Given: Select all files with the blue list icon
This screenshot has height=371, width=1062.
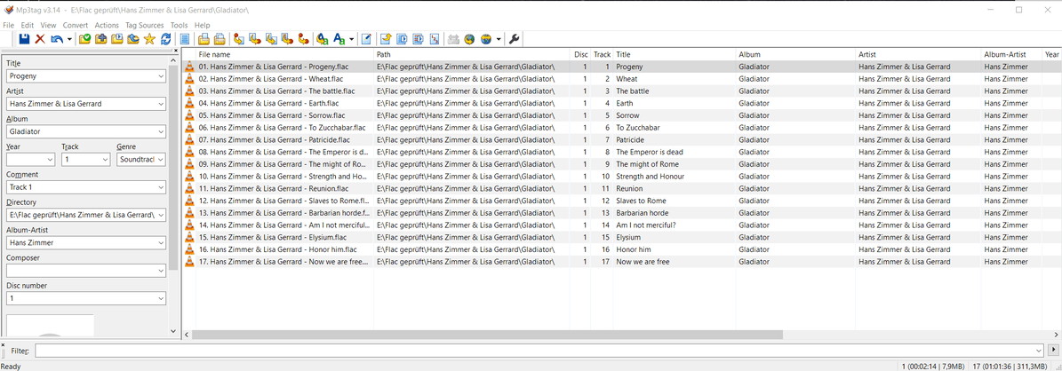Looking at the screenshot, I should pos(185,39).
